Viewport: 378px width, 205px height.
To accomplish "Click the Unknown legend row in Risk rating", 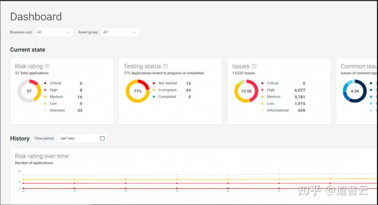I will click(63, 110).
